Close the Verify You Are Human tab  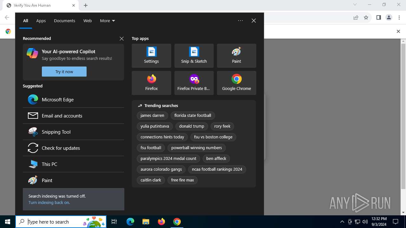click(x=74, y=5)
